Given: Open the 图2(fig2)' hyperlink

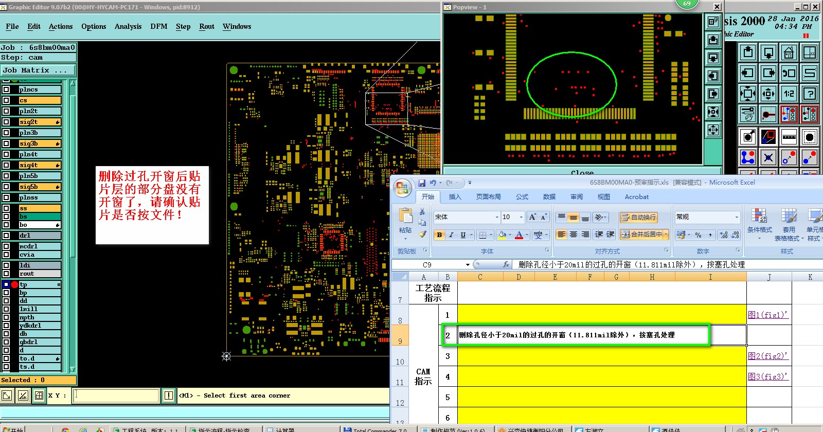Looking at the screenshot, I should 767,356.
